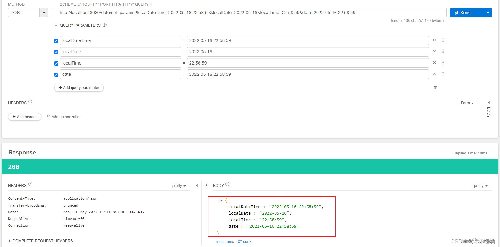Select the localDateTime value in JSON response
The height and width of the screenshot is (247, 500).
point(295,207)
